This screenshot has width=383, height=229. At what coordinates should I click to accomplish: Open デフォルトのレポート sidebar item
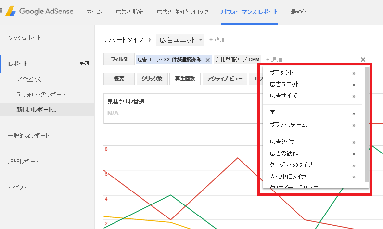(x=41, y=94)
